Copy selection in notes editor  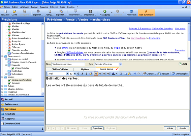(125, 74)
